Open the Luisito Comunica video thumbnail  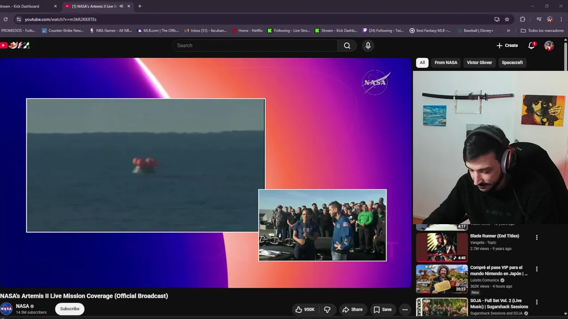(442, 279)
